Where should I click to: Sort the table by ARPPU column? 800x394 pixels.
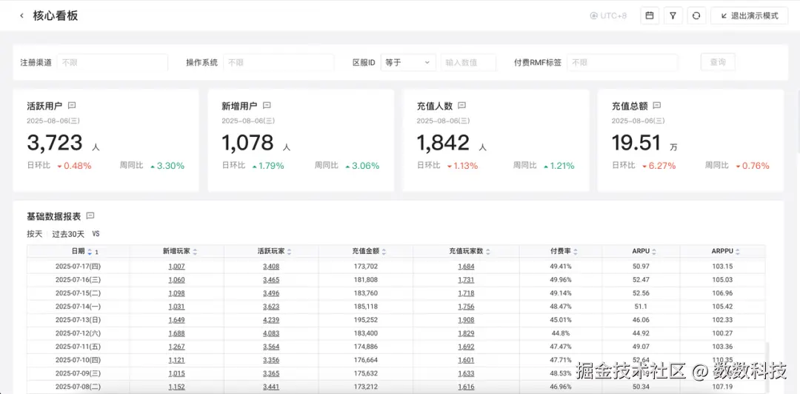(738, 252)
